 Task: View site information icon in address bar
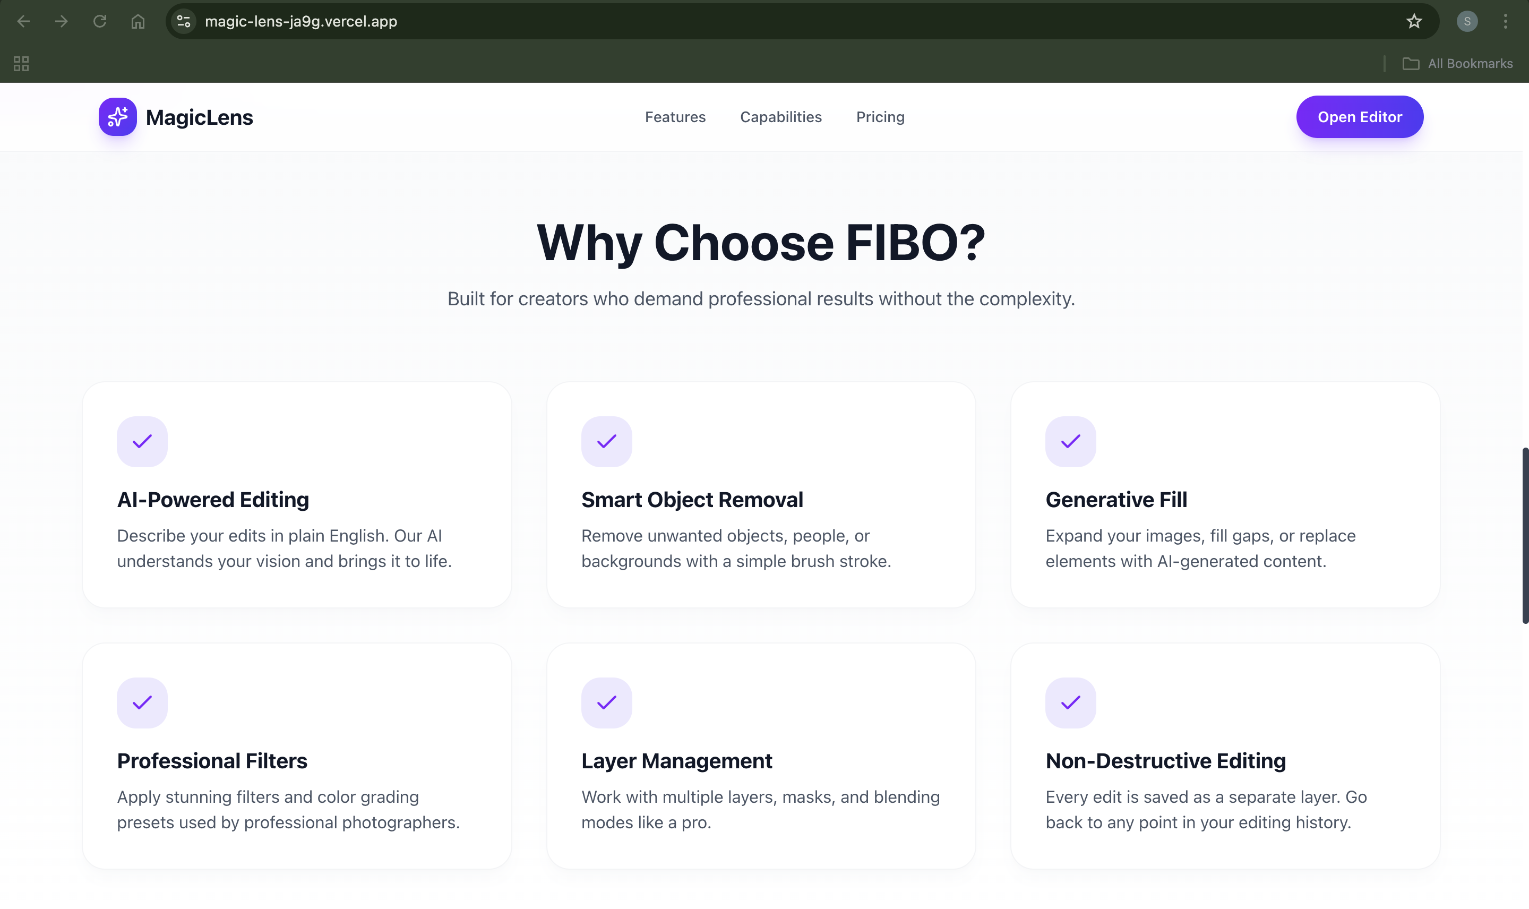(184, 21)
